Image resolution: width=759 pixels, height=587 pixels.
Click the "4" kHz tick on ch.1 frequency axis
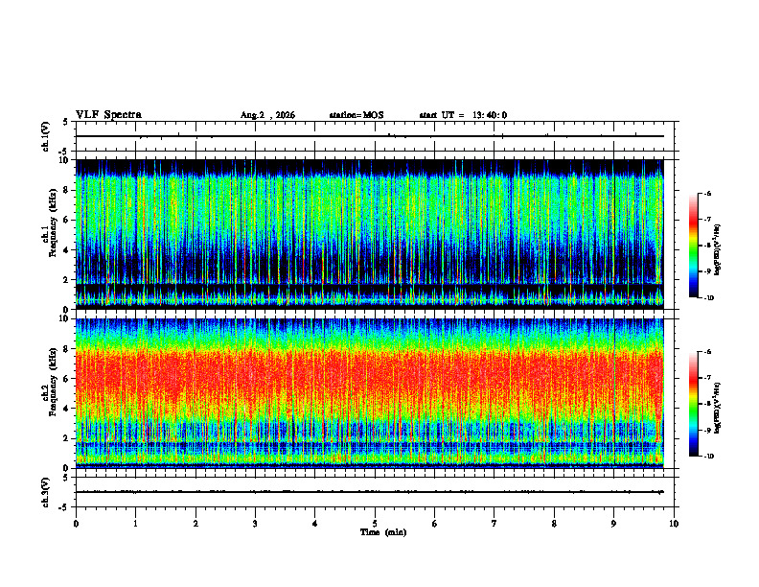[x=67, y=250]
